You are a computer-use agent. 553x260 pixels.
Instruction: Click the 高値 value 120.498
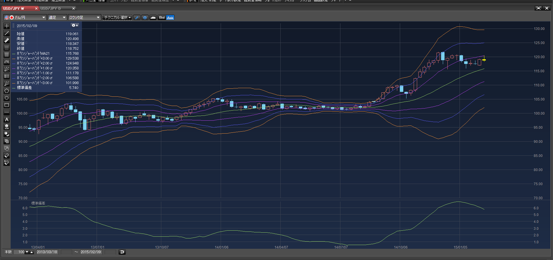72,39
